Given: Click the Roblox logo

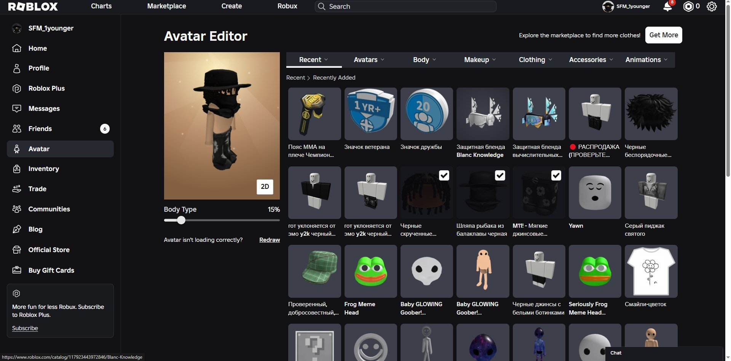Looking at the screenshot, I should (33, 6).
